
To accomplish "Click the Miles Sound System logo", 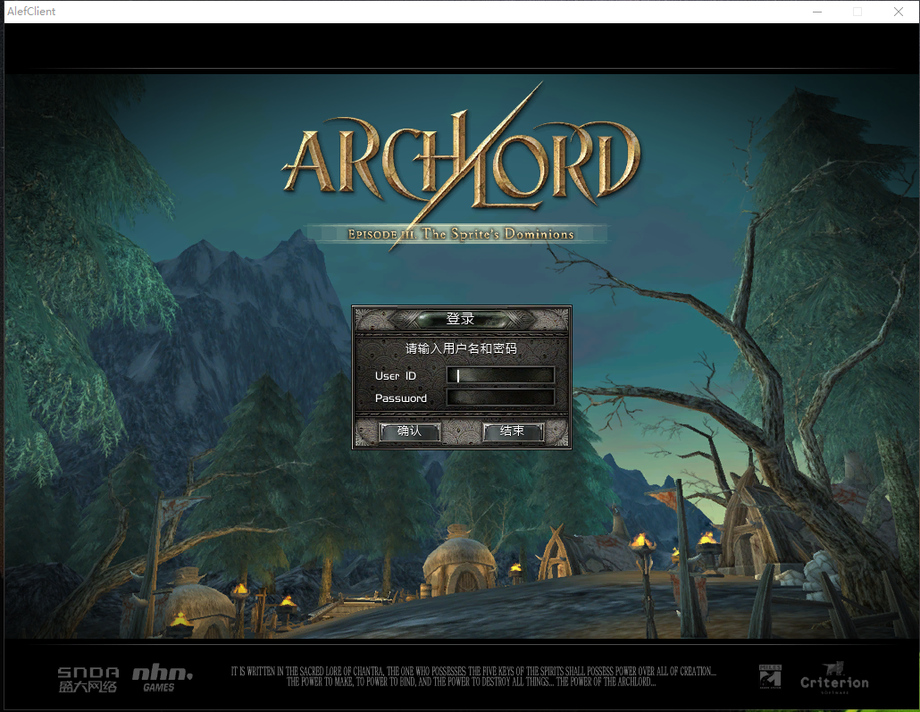I will click(769, 677).
